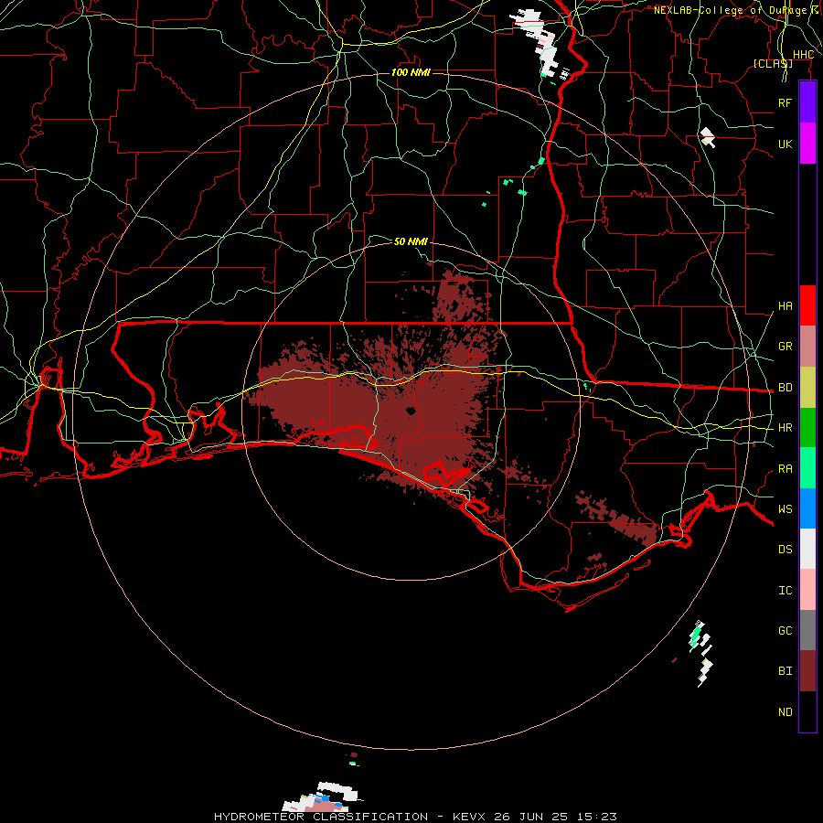This screenshot has height=823, width=823.
Task: Click the HYDROMETEOR CLASSIFICATION title text
Action: click(321, 817)
